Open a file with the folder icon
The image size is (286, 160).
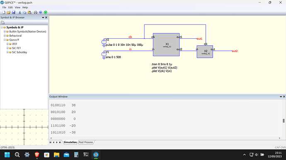pyautogui.click(x=9, y=12)
